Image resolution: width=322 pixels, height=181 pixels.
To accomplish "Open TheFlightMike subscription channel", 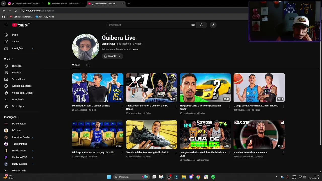I will point(19,144).
